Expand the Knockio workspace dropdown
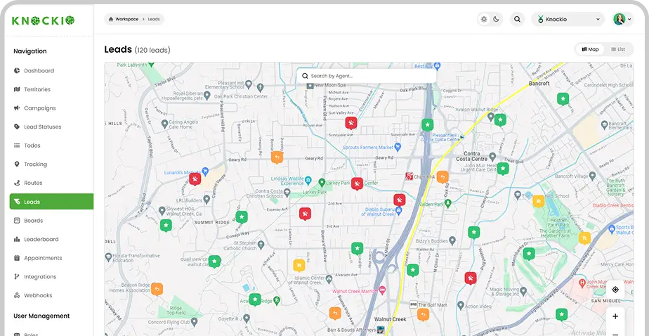The height and width of the screenshot is (336, 649). tap(569, 19)
